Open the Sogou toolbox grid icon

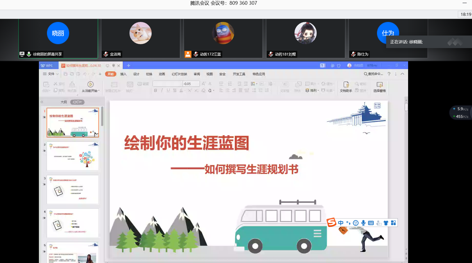393,223
